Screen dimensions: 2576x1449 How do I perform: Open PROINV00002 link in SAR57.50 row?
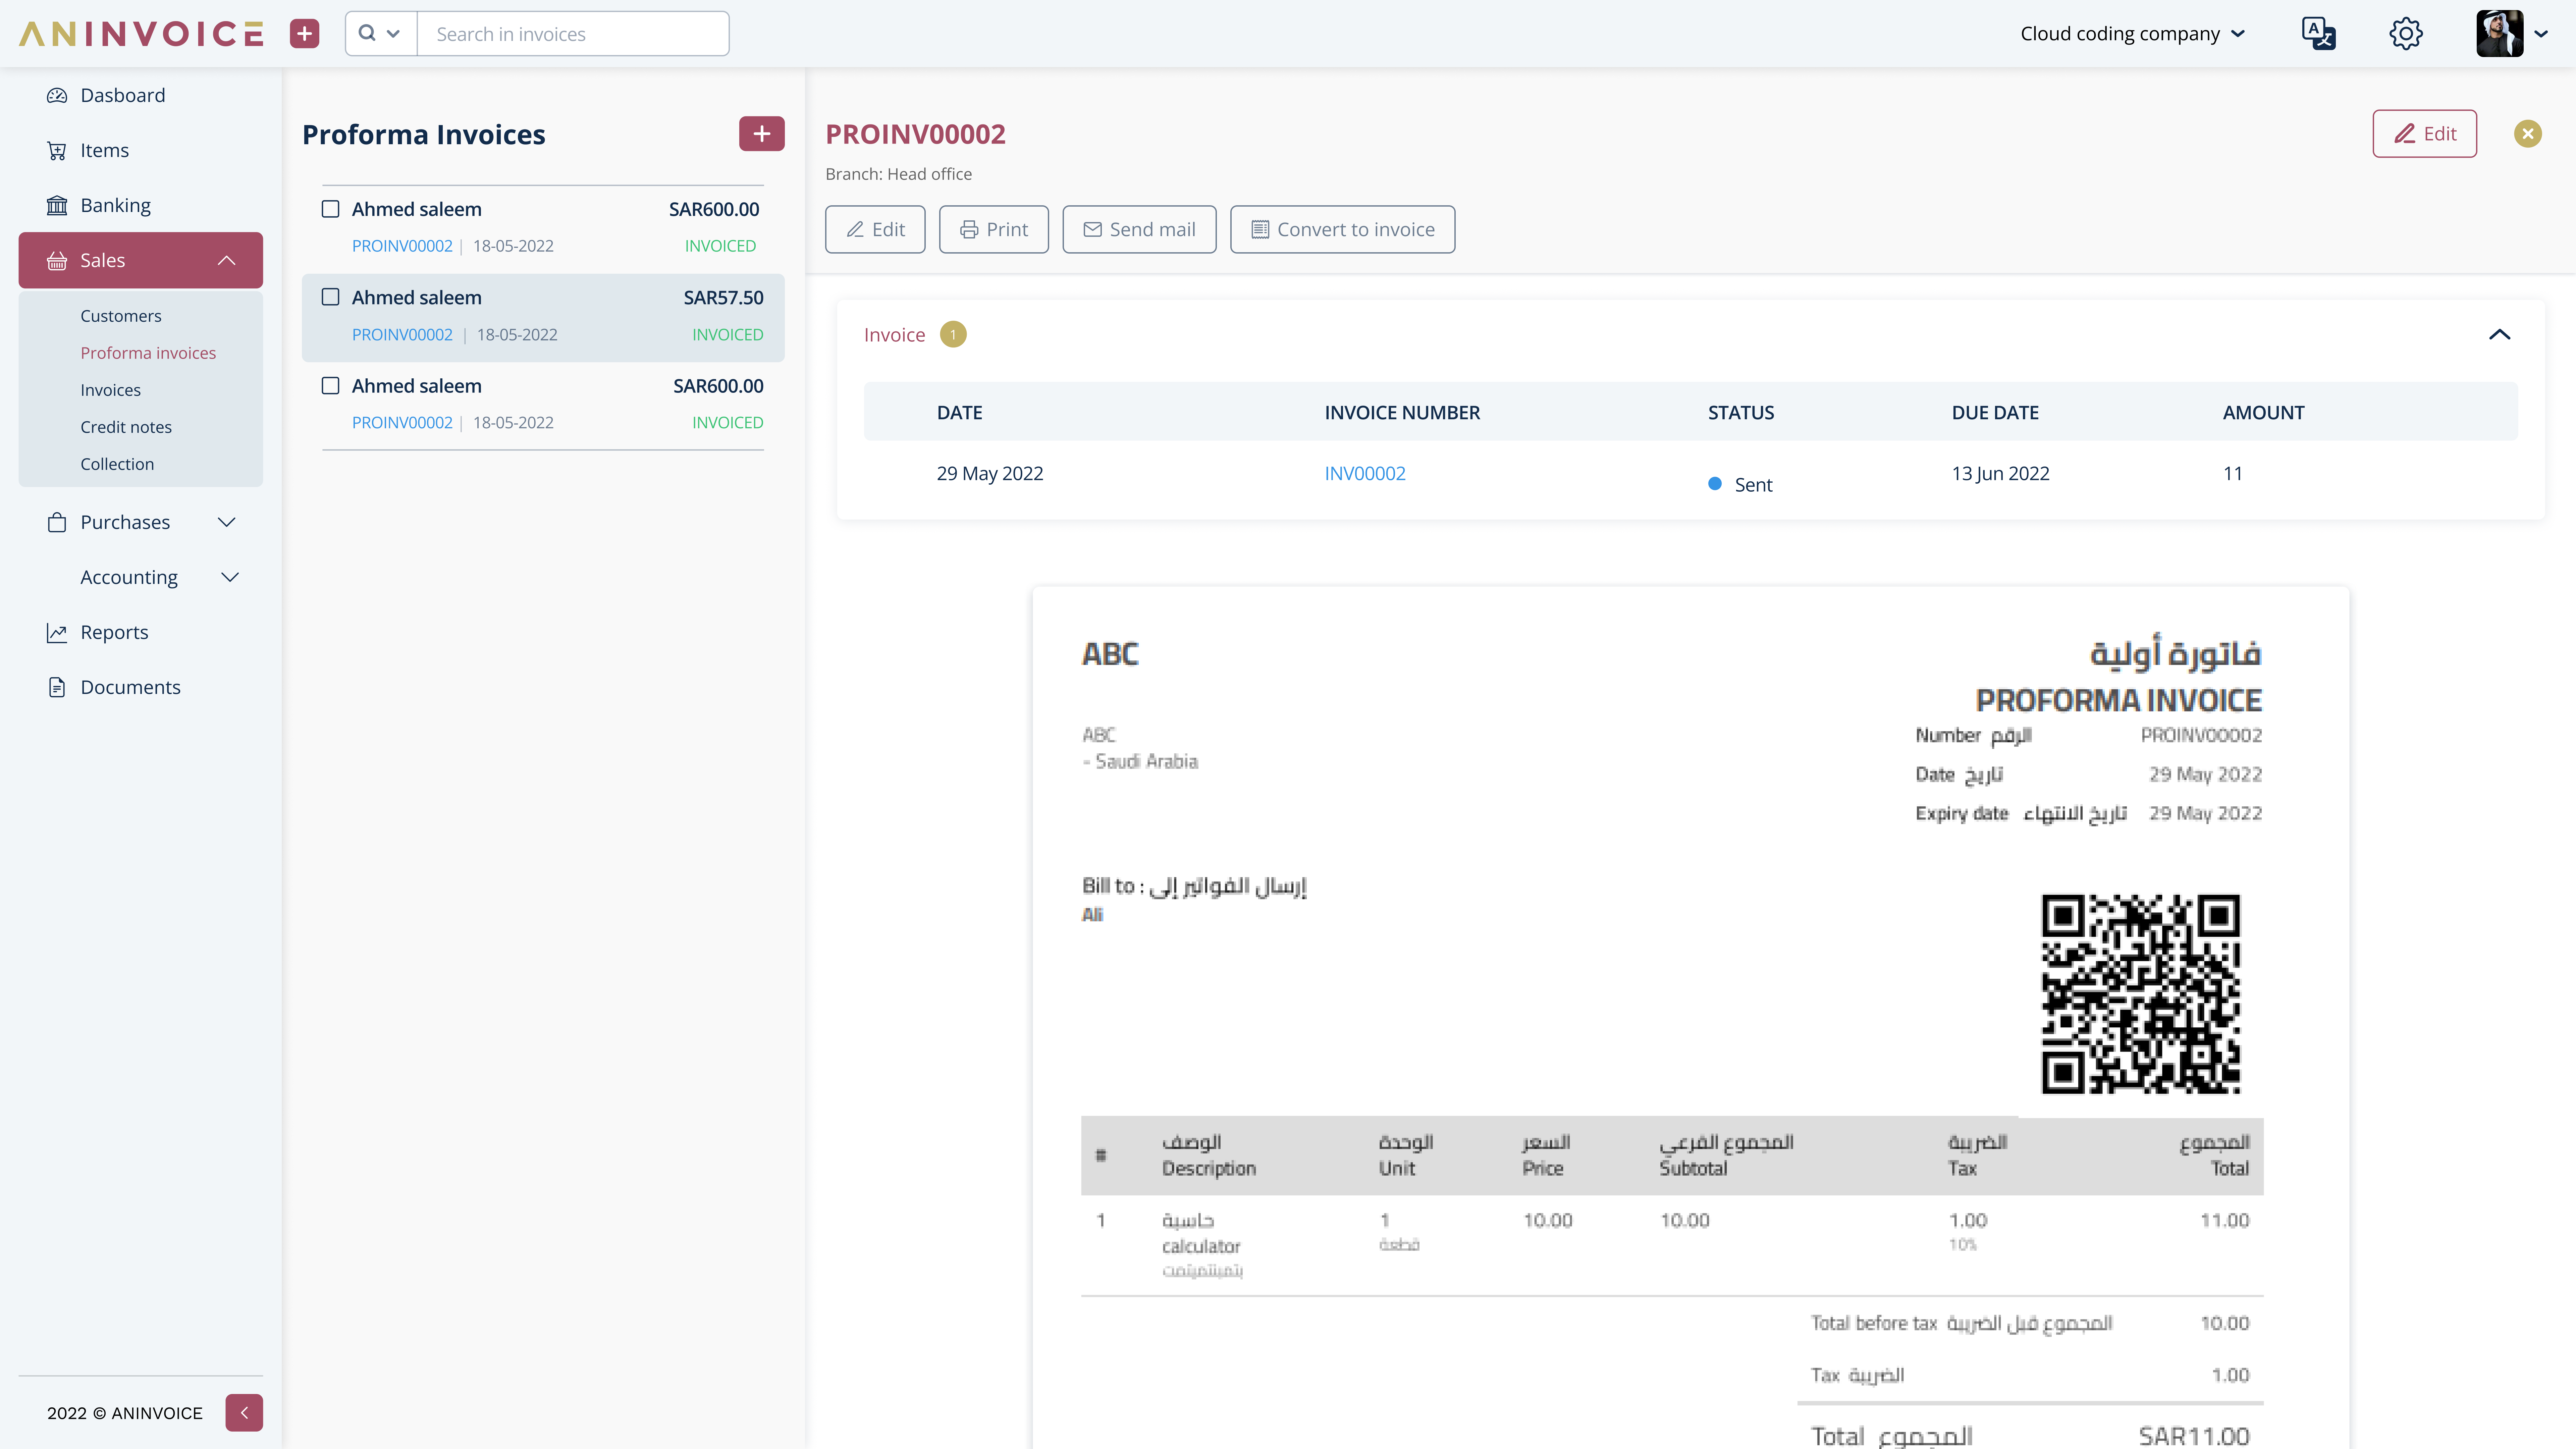(x=402, y=335)
